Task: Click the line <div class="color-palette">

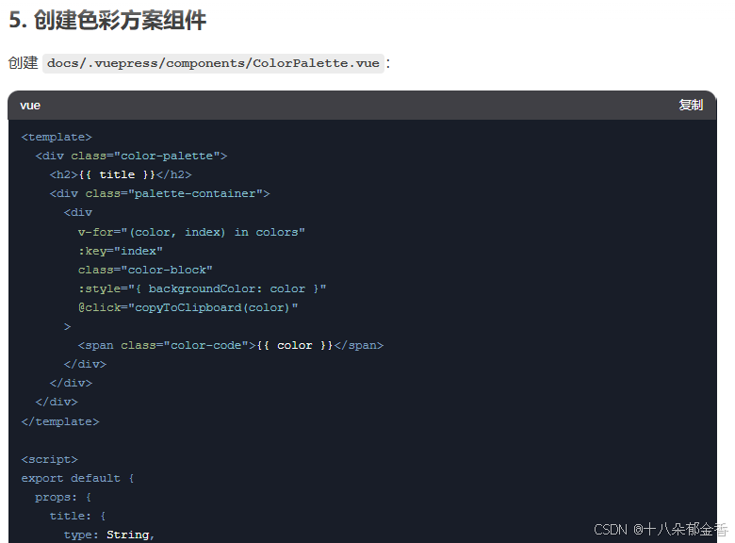Action: click(x=131, y=156)
